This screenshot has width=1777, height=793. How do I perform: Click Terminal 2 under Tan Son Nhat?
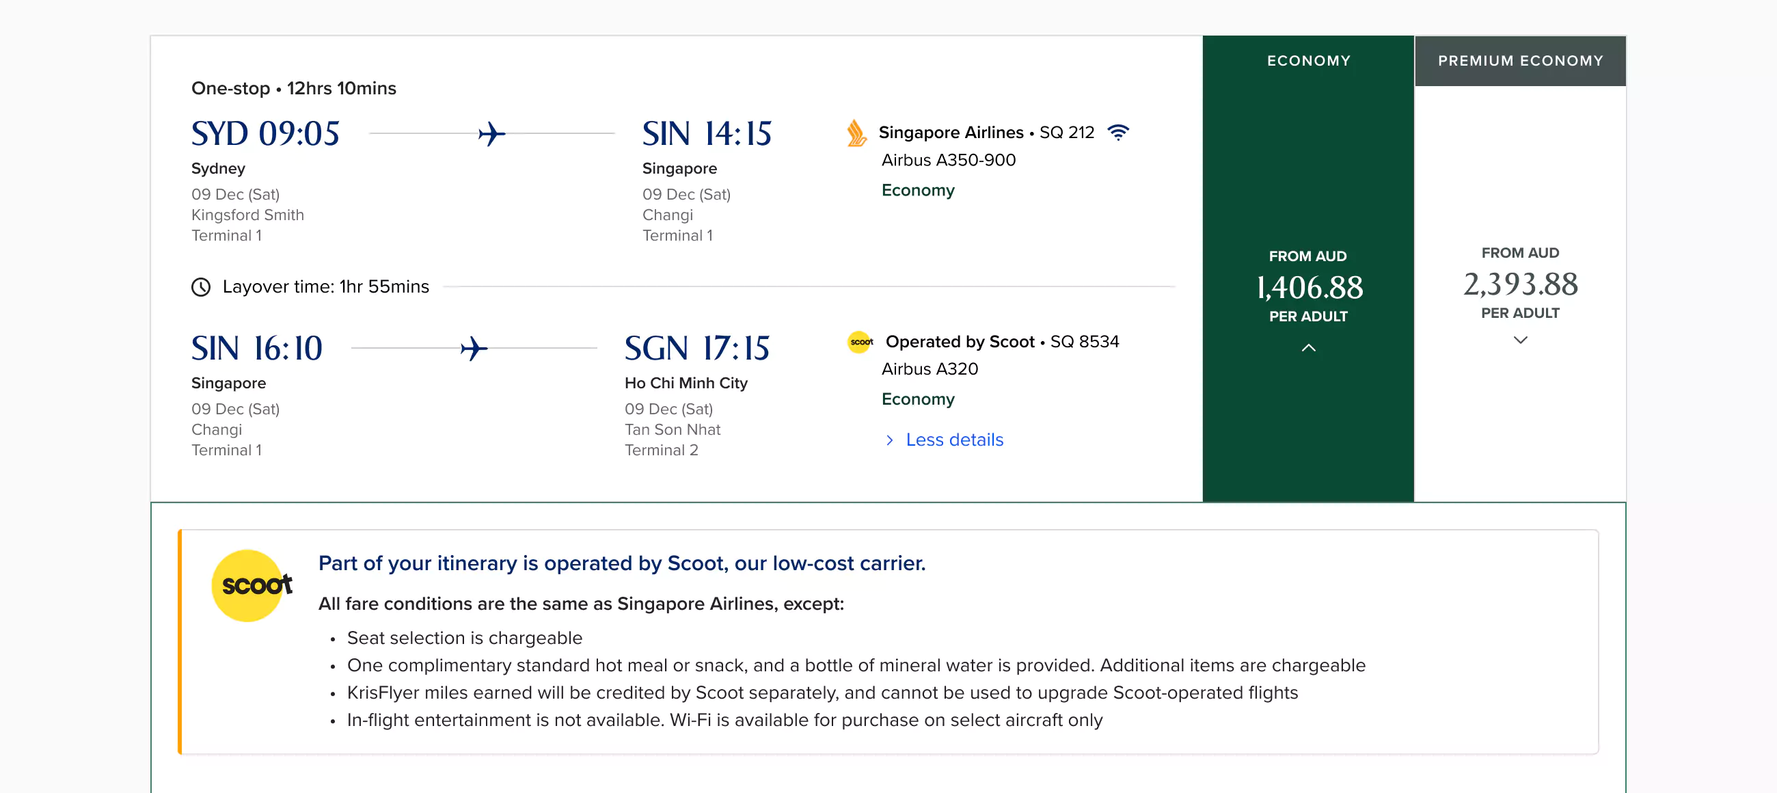(x=662, y=450)
